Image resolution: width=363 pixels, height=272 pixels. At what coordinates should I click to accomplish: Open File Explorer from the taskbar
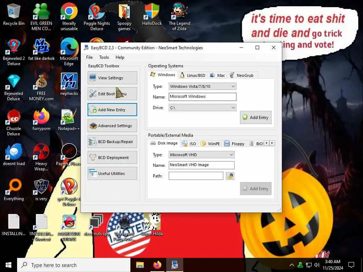click(x=140, y=265)
